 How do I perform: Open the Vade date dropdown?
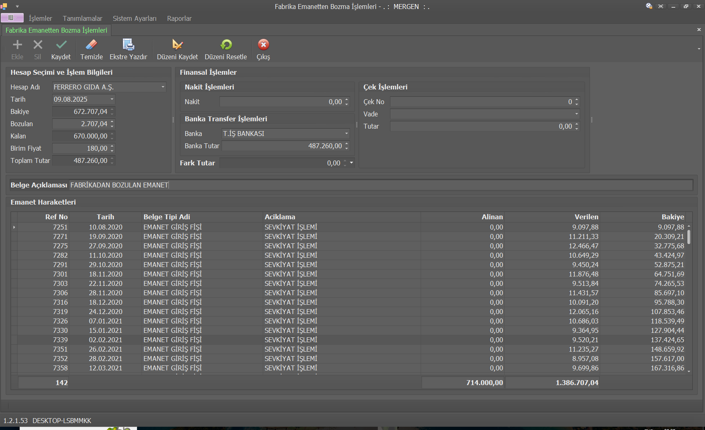[576, 114]
